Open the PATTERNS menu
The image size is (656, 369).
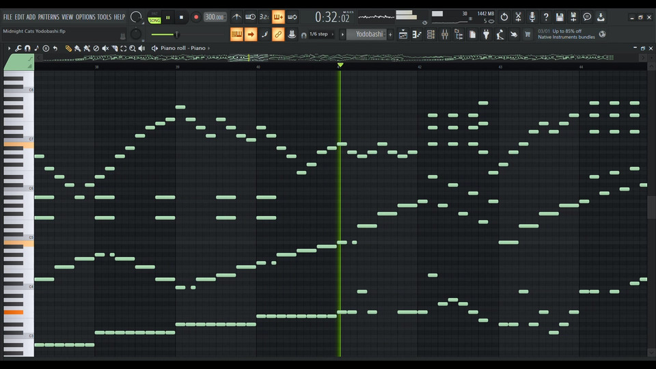tap(49, 17)
